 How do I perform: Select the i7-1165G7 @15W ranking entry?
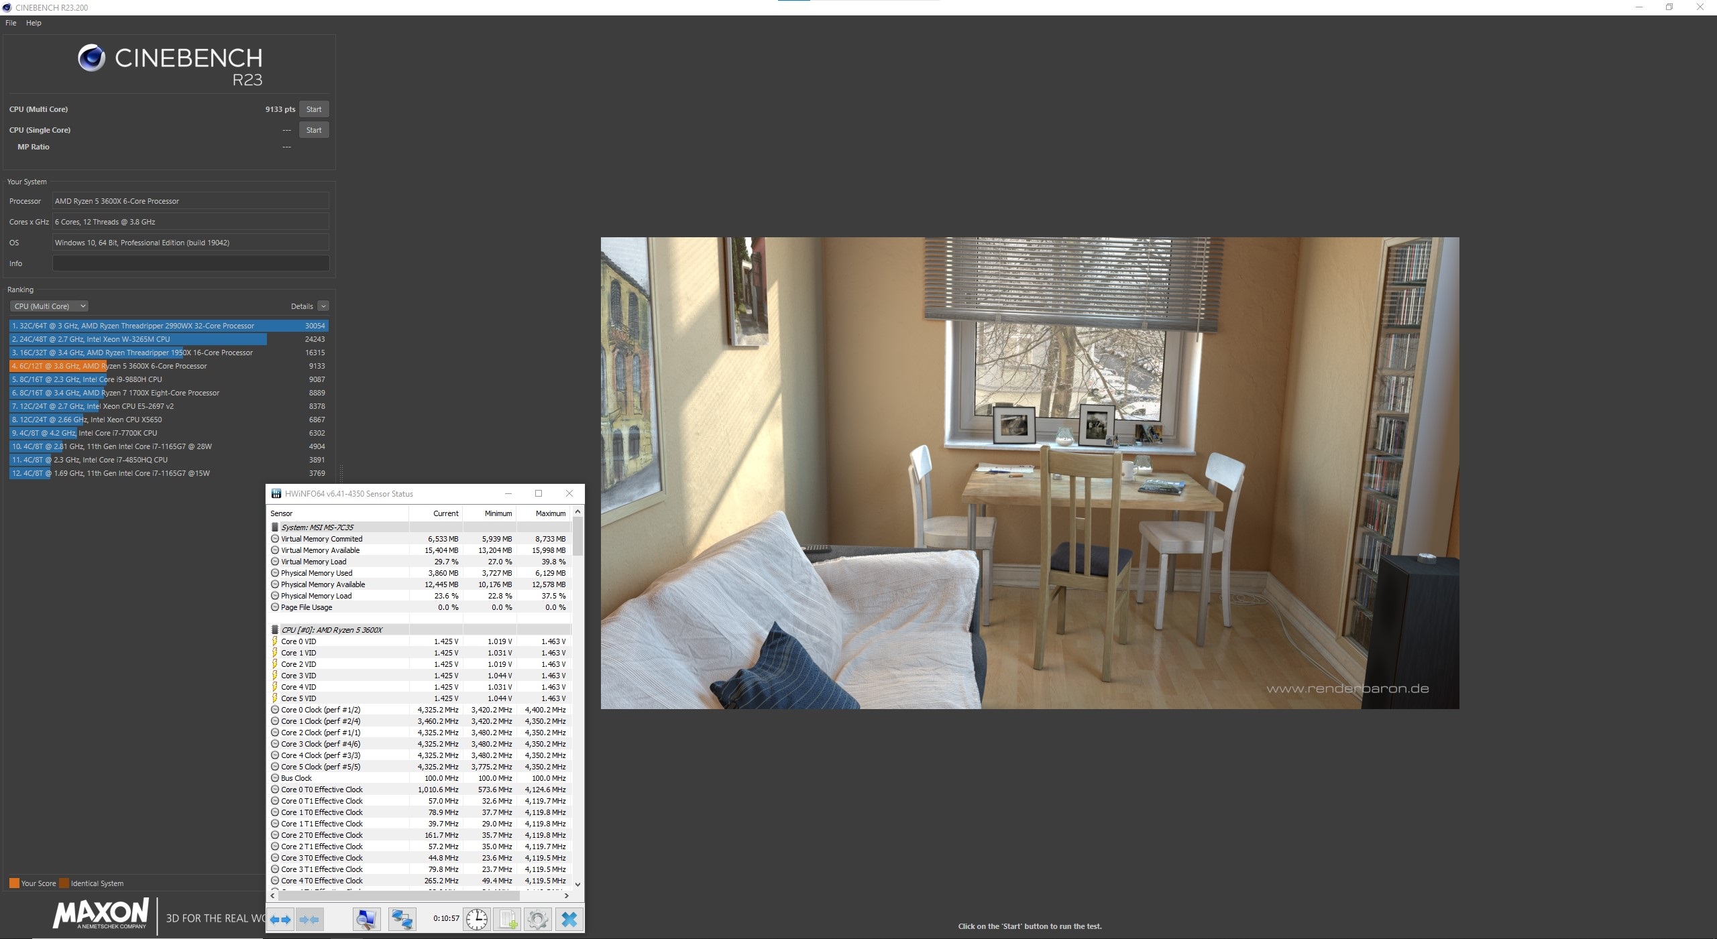coord(168,473)
